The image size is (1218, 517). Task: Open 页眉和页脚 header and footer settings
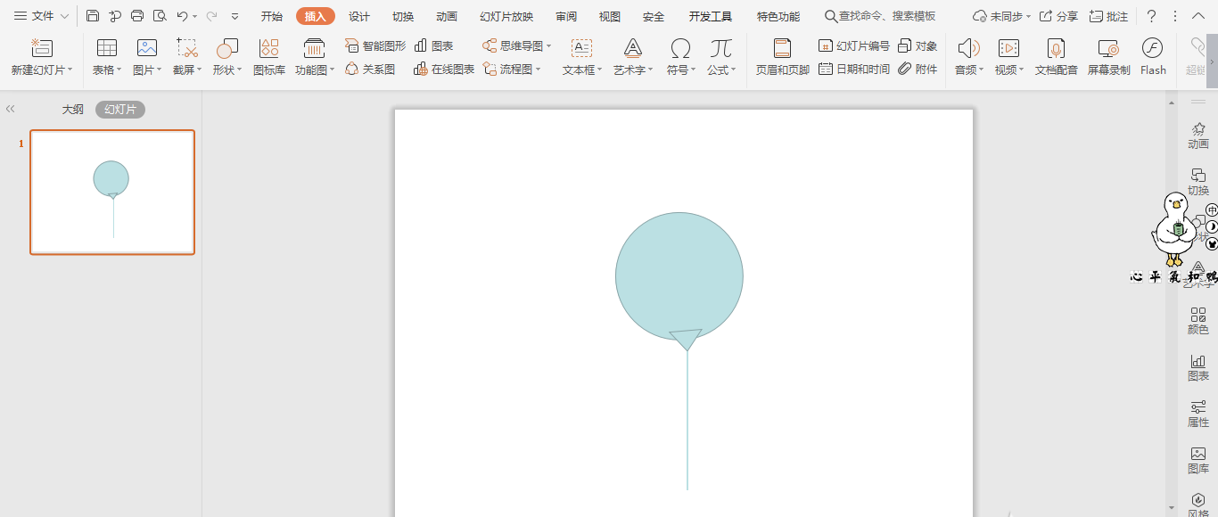[x=780, y=57]
